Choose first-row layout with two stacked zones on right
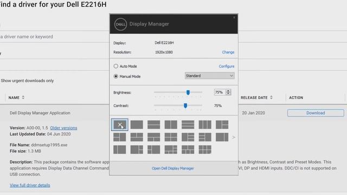The image size is (347, 195). [222, 125]
